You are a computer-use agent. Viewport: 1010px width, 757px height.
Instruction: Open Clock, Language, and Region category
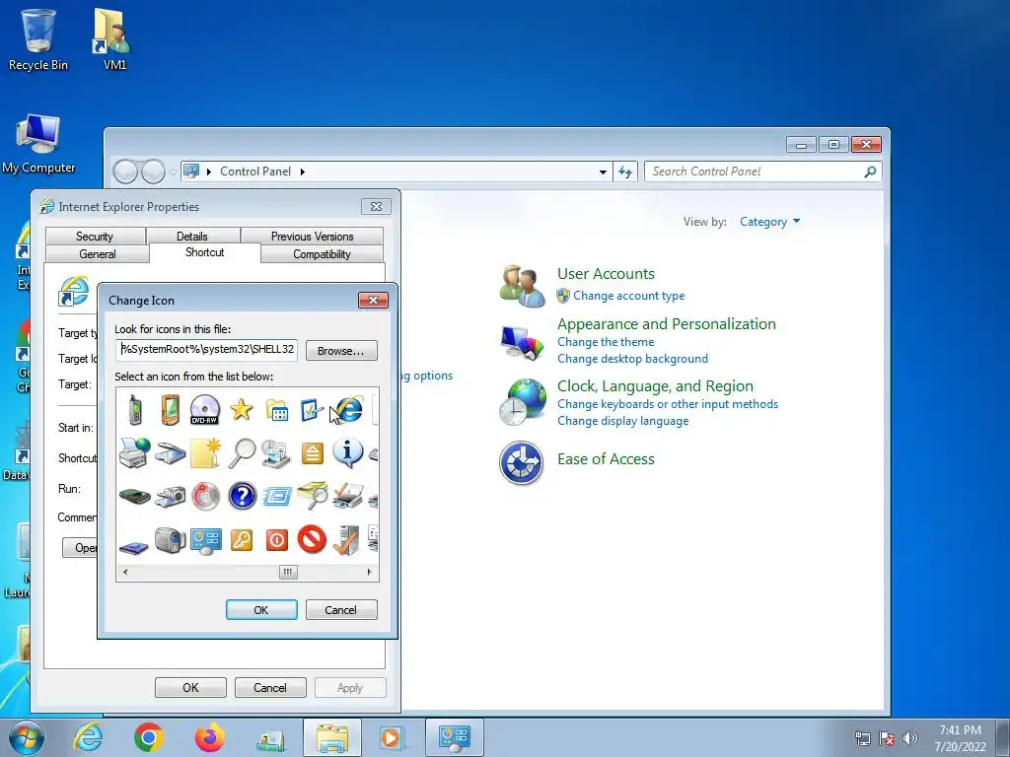pos(655,385)
